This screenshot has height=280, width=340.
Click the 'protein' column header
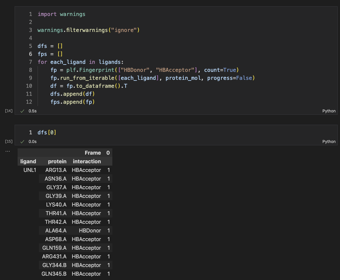57,161
